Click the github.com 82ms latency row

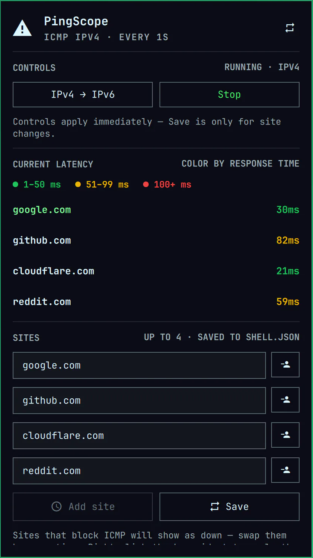click(x=156, y=240)
